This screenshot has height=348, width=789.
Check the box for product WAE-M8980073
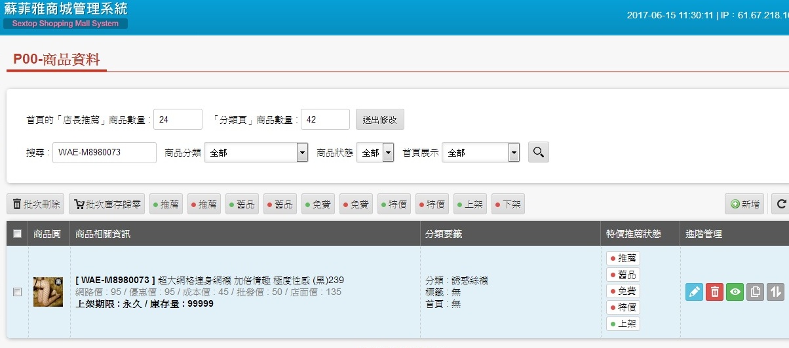point(17,292)
